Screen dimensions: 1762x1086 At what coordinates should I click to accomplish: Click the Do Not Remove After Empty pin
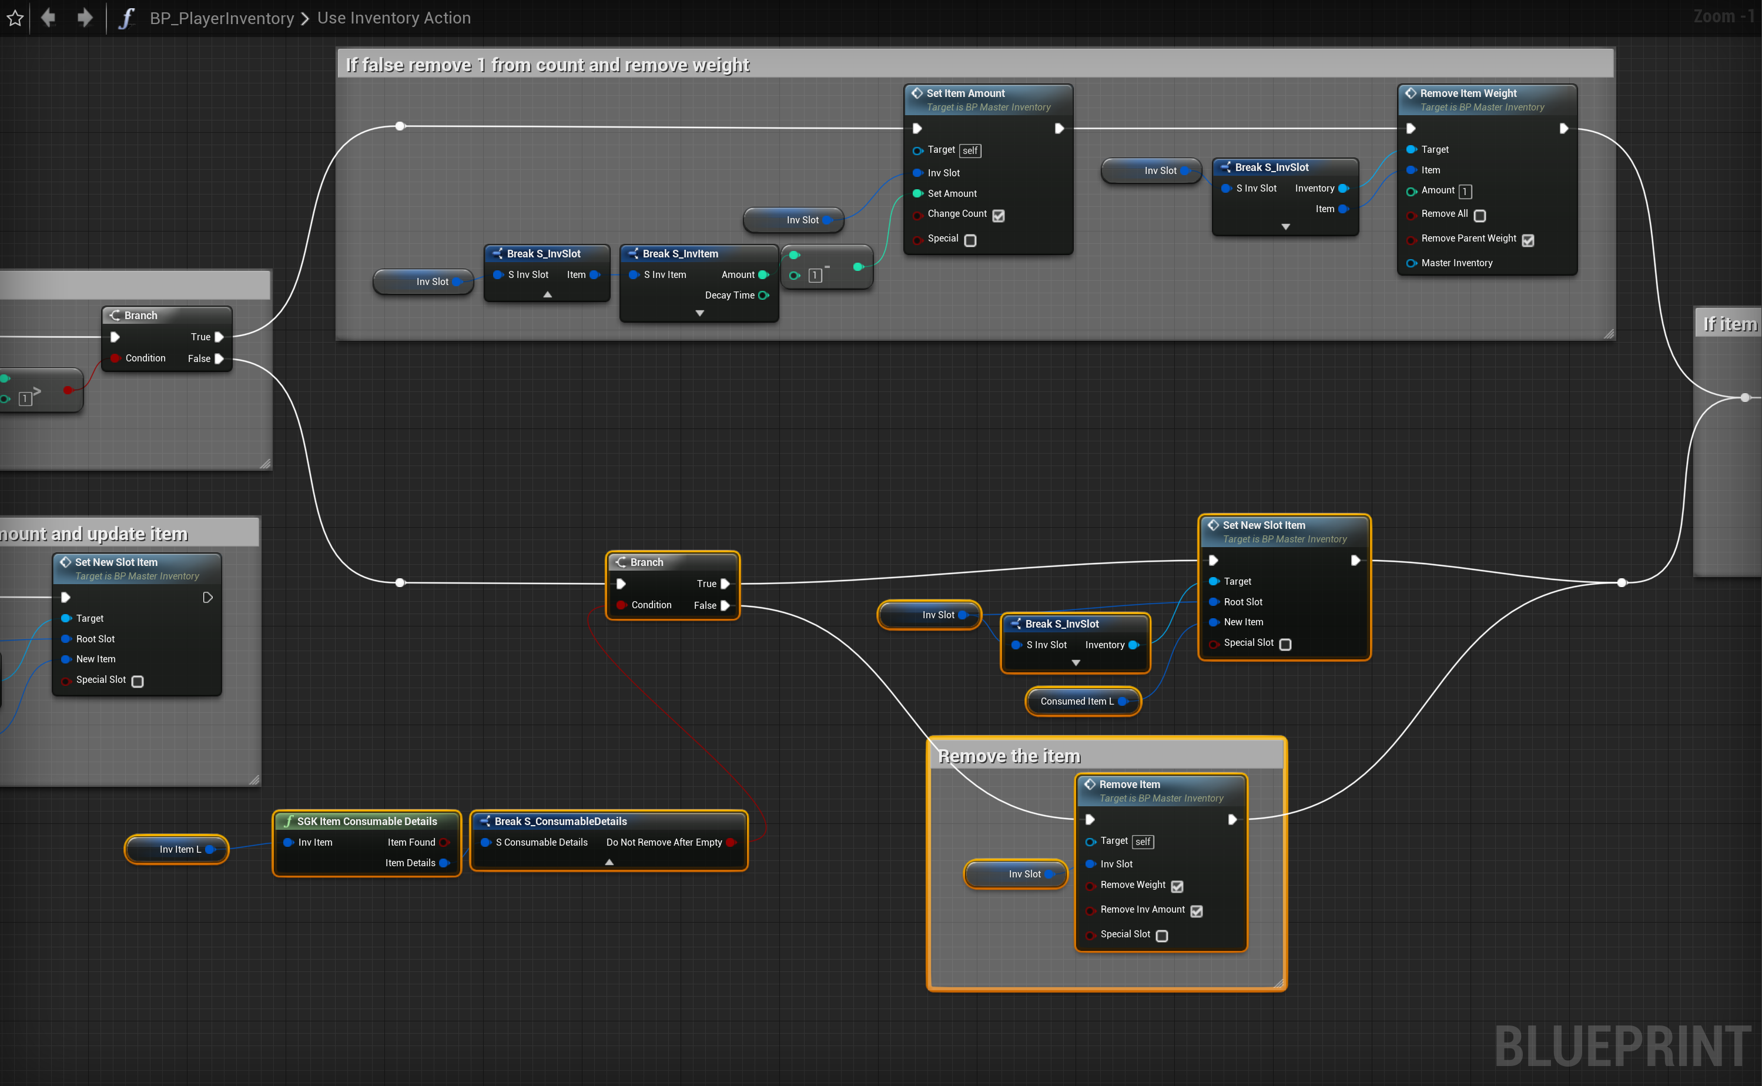[x=731, y=843]
